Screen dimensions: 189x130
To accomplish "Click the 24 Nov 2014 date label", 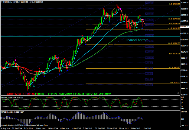I will click(53, 128).
